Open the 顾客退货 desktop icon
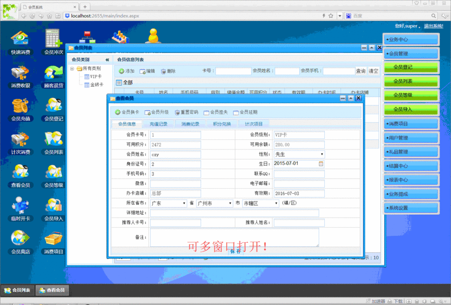 click(x=54, y=77)
